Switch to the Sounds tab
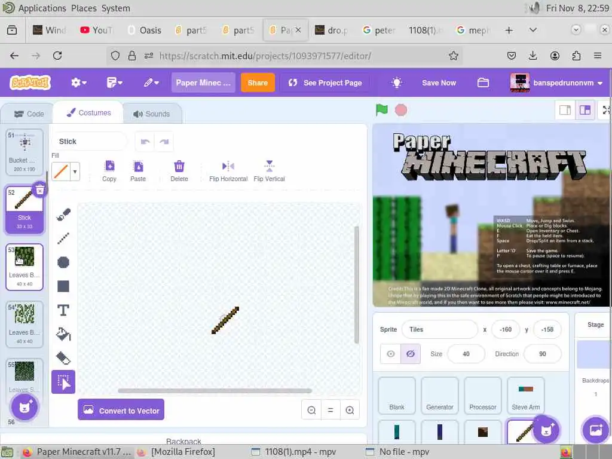Screen dimensions: 612x459 (x=151, y=114)
